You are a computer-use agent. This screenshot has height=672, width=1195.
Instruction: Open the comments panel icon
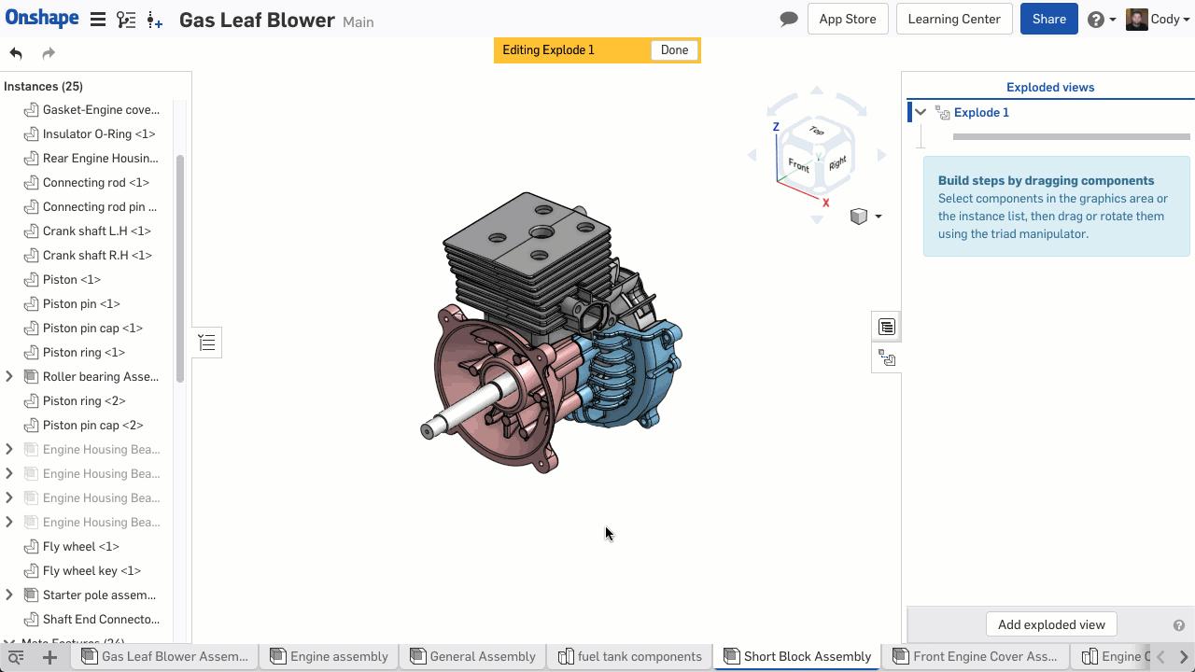point(788,18)
